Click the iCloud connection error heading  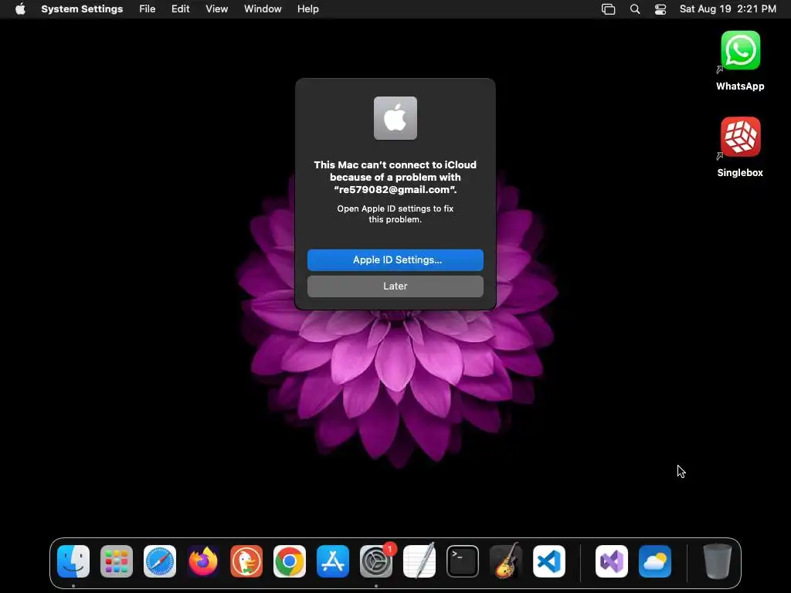(x=395, y=177)
